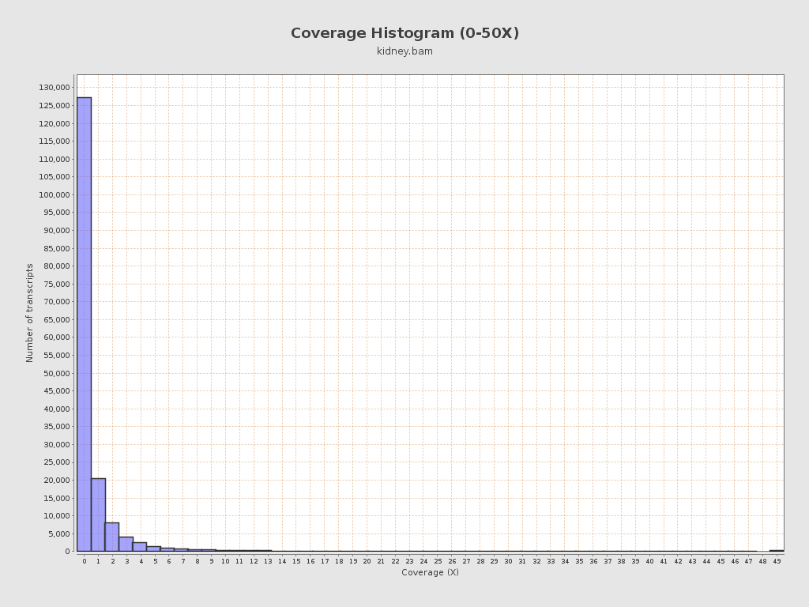Viewport: 809px width, 607px height.
Task: Select the last bar at coverage 49
Action: 777,550
